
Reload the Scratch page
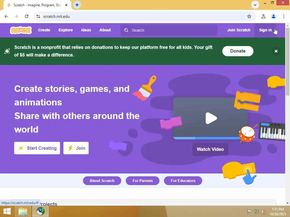pyautogui.click(x=27, y=16)
